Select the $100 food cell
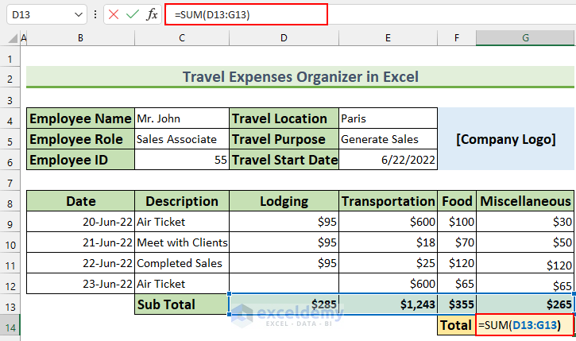The width and height of the screenshot is (576, 341). coord(457,222)
